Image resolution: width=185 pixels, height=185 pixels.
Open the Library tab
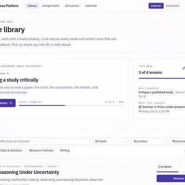(32, 6)
